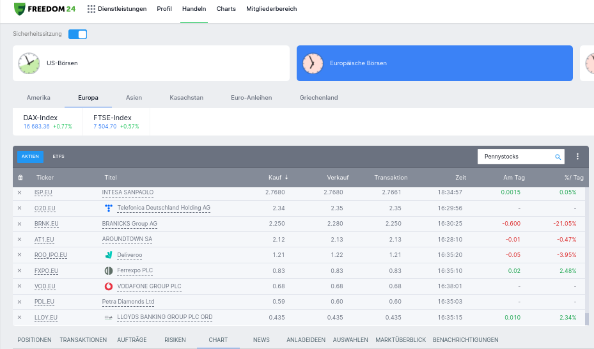This screenshot has height=349, width=594.
Task: Open the AROUNDTOWN SA link
Action: [x=127, y=239]
